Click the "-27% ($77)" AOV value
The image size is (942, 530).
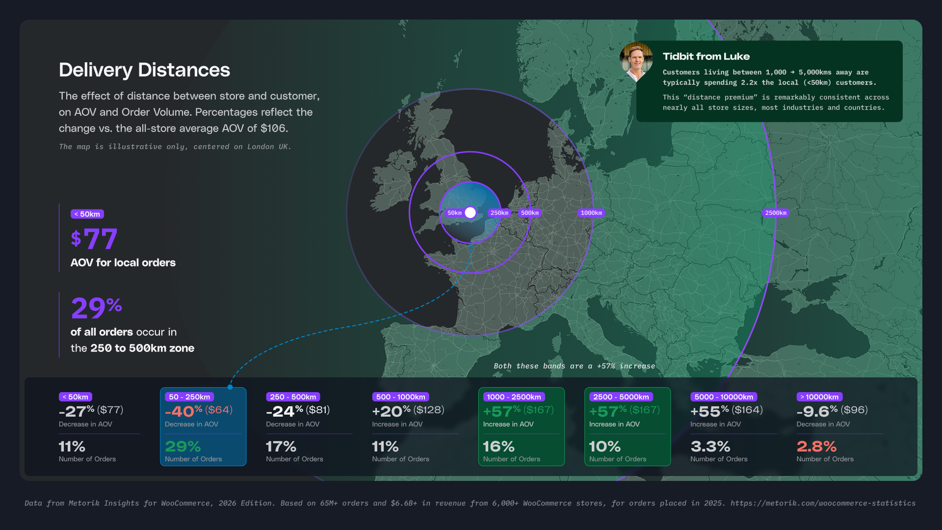[x=91, y=411]
